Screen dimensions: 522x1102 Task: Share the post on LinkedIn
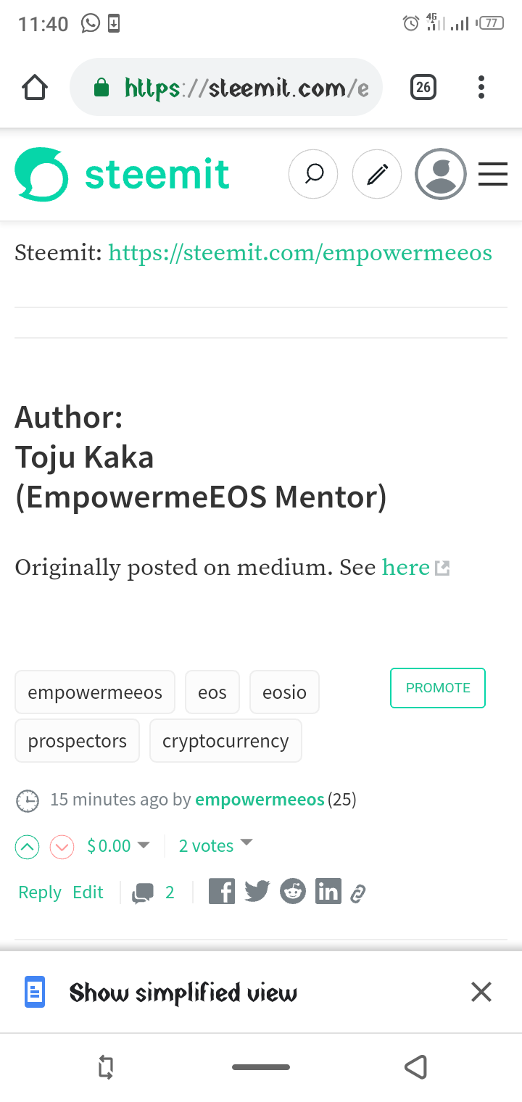pyautogui.click(x=328, y=891)
